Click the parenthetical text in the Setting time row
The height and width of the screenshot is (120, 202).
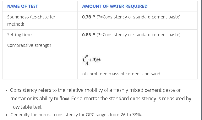pyautogui.click(x=139, y=35)
